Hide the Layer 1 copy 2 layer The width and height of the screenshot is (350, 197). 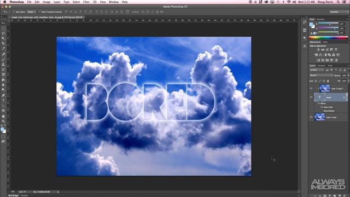click(x=311, y=89)
